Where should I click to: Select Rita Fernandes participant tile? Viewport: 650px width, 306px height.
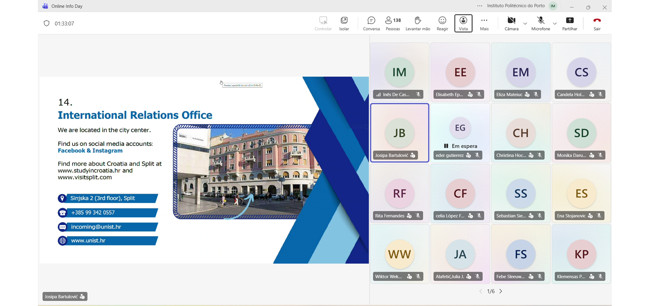click(400, 193)
